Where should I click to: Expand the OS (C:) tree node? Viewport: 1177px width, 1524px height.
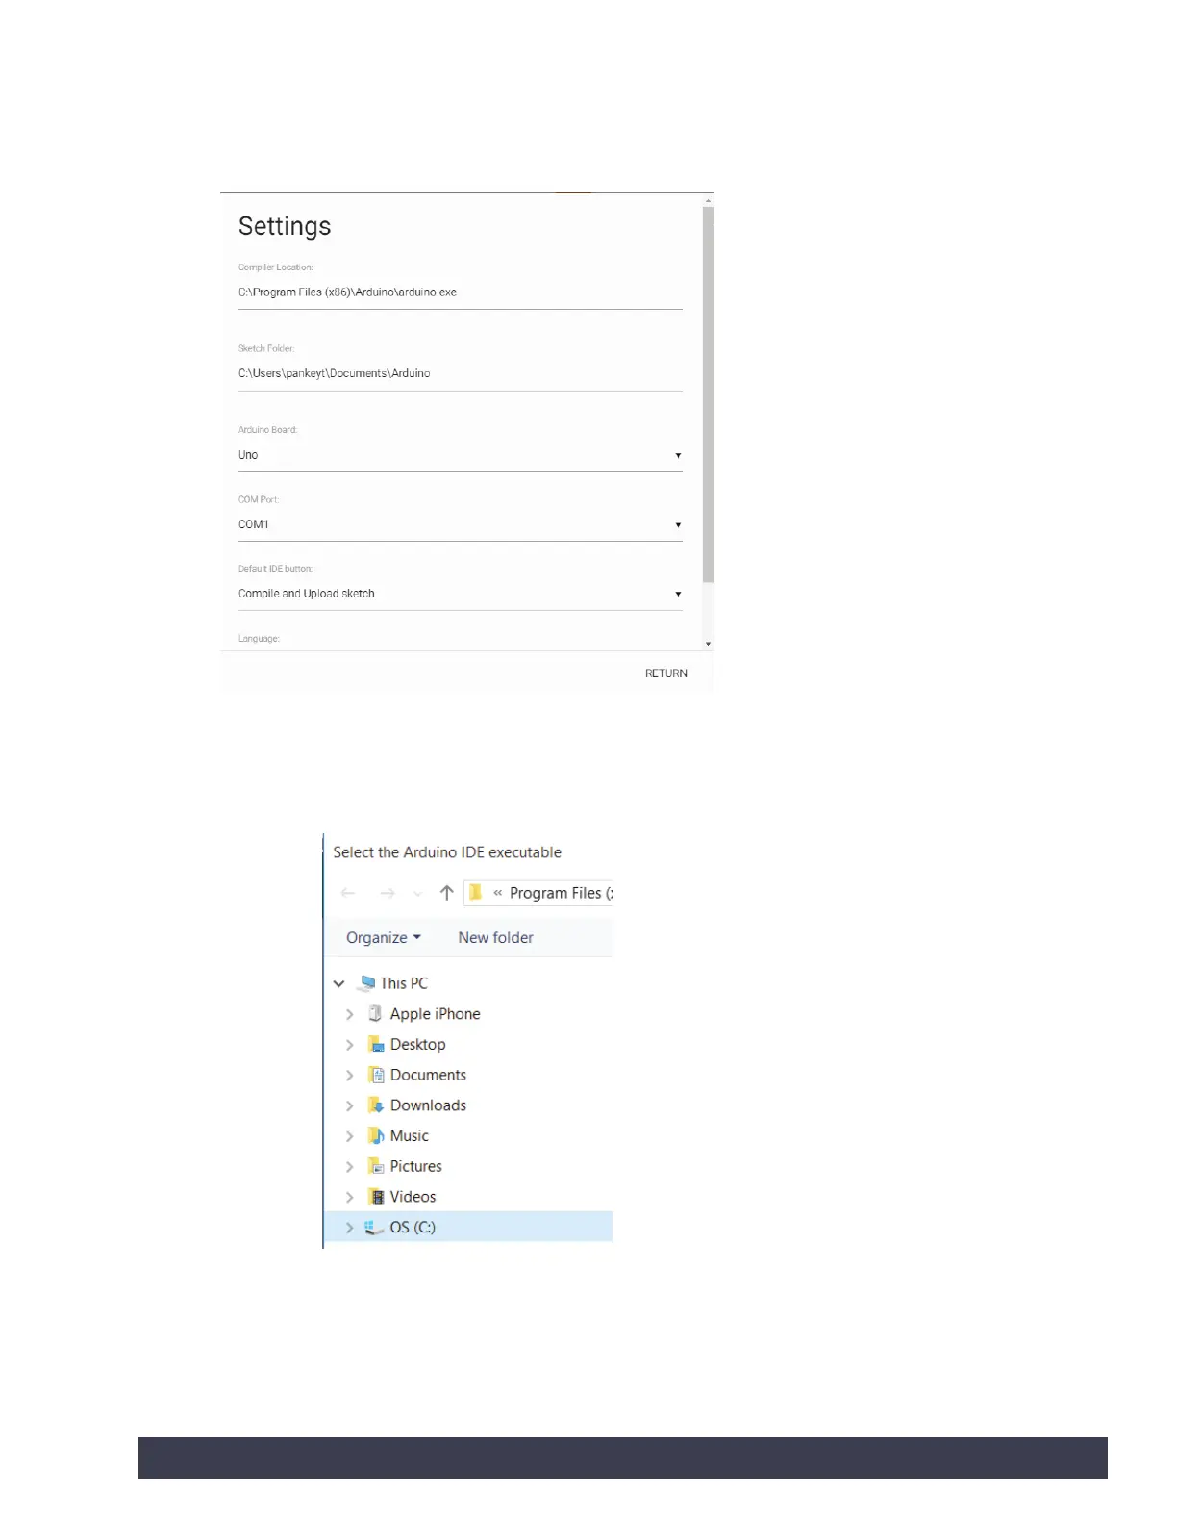(350, 1228)
